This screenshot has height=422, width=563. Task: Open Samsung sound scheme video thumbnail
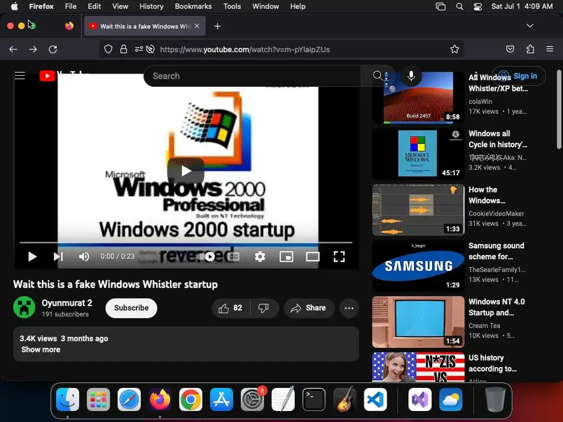coord(418,265)
